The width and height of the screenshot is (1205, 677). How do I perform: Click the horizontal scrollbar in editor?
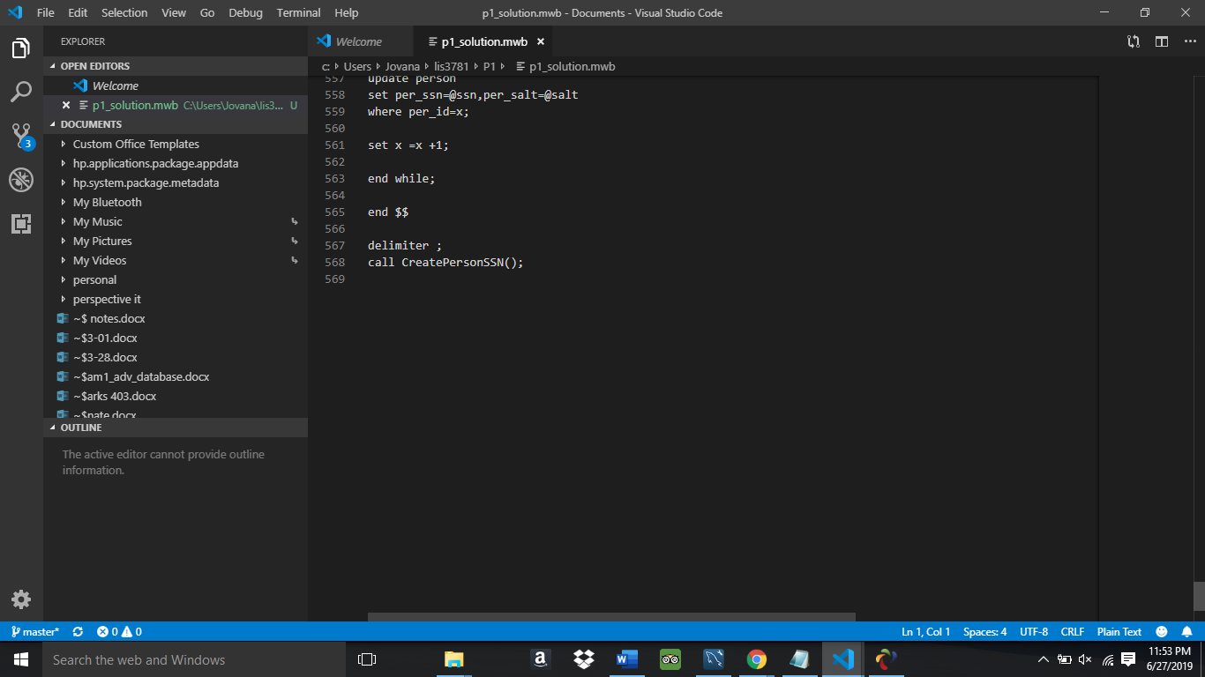tap(611, 617)
